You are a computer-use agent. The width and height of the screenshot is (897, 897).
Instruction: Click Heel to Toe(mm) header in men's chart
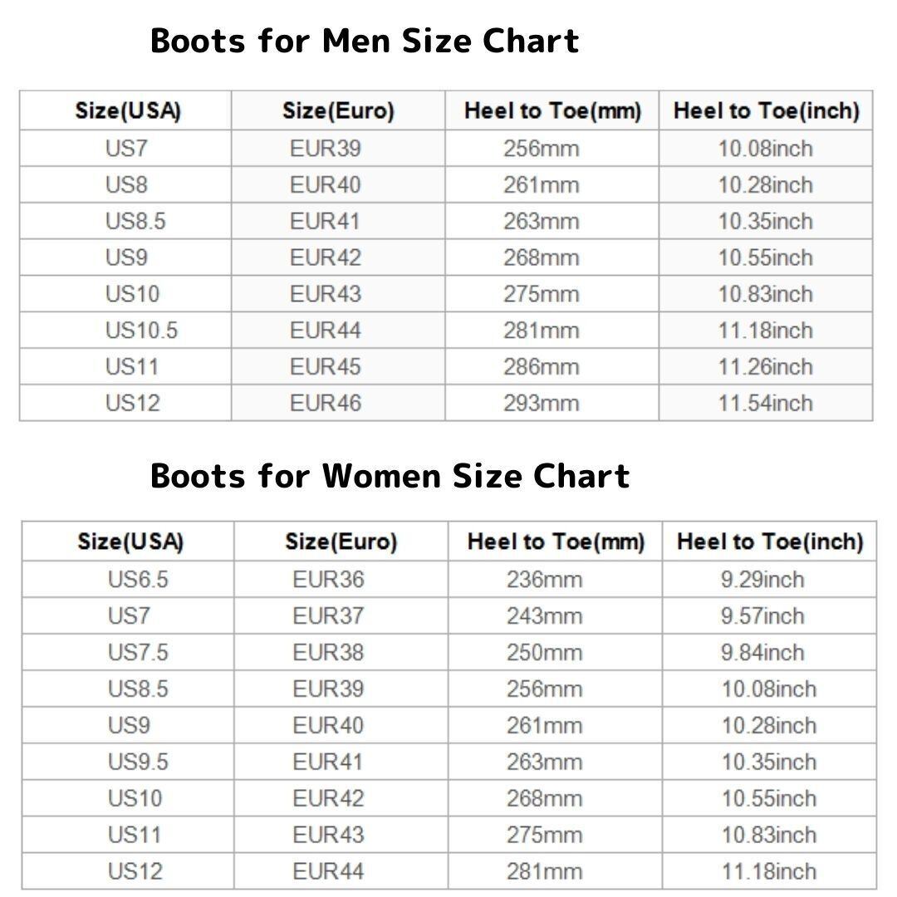(x=552, y=110)
